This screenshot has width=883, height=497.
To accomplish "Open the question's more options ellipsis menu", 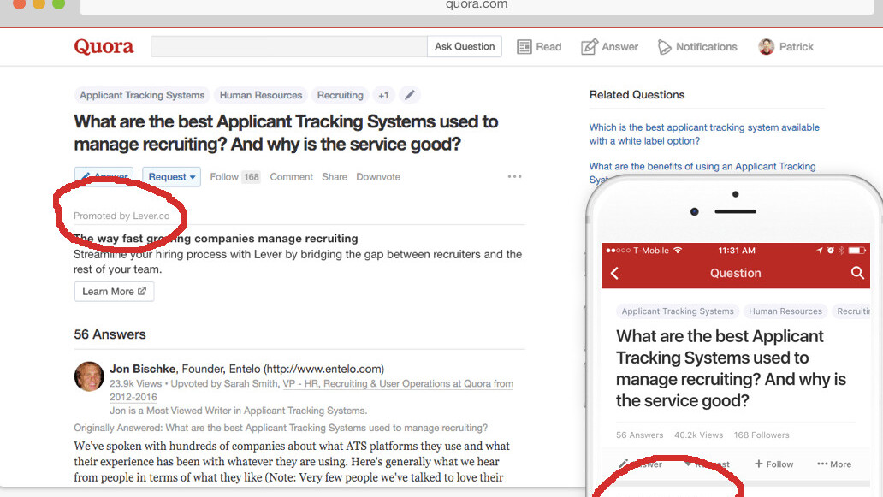I will coord(514,176).
